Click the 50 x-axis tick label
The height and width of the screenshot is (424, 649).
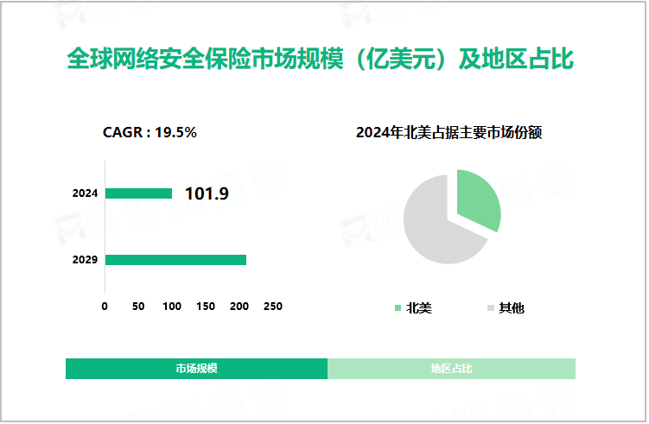pos(138,306)
